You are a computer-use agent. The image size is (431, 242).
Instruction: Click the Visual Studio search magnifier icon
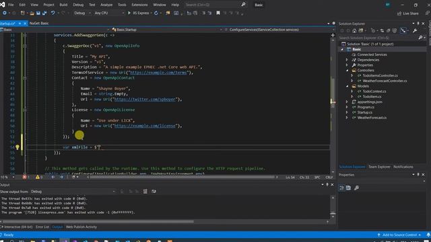(243, 5)
